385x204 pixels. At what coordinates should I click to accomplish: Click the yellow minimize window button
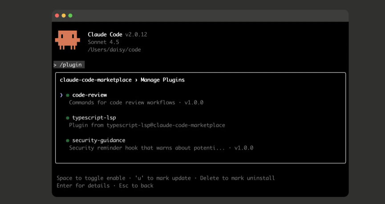click(64, 16)
